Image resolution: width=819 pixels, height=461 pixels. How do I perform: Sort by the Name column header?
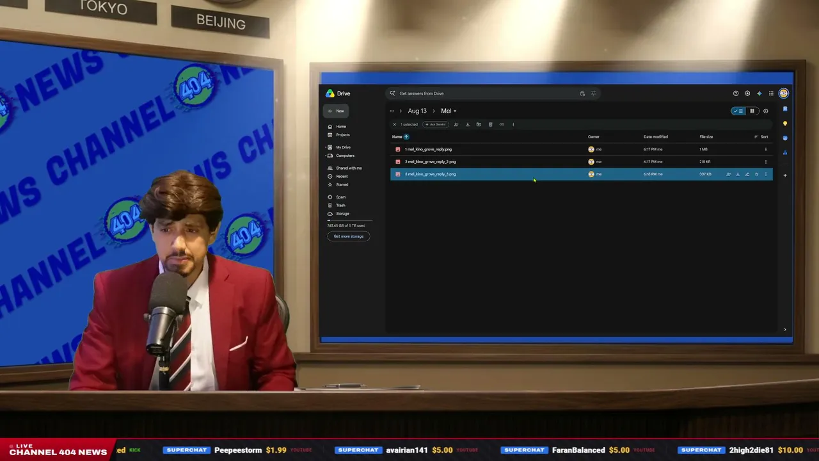tap(397, 137)
